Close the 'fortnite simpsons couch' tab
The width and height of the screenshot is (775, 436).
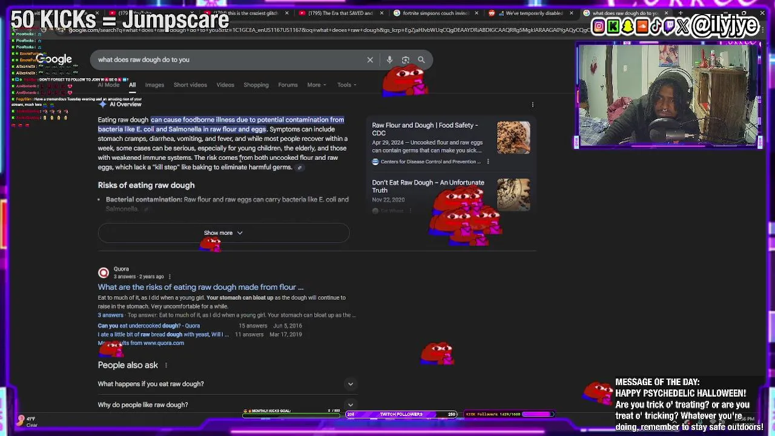476,13
